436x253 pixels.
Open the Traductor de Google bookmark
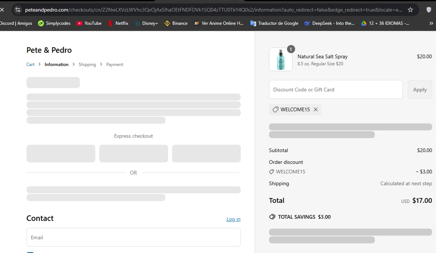click(274, 23)
